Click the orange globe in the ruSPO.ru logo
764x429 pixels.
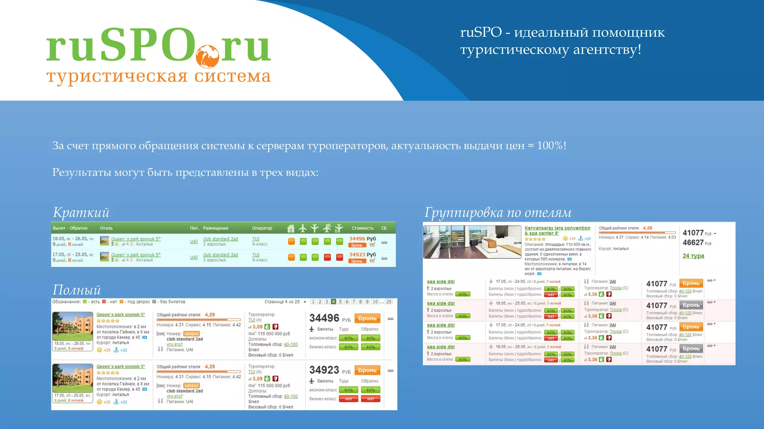[x=207, y=56]
